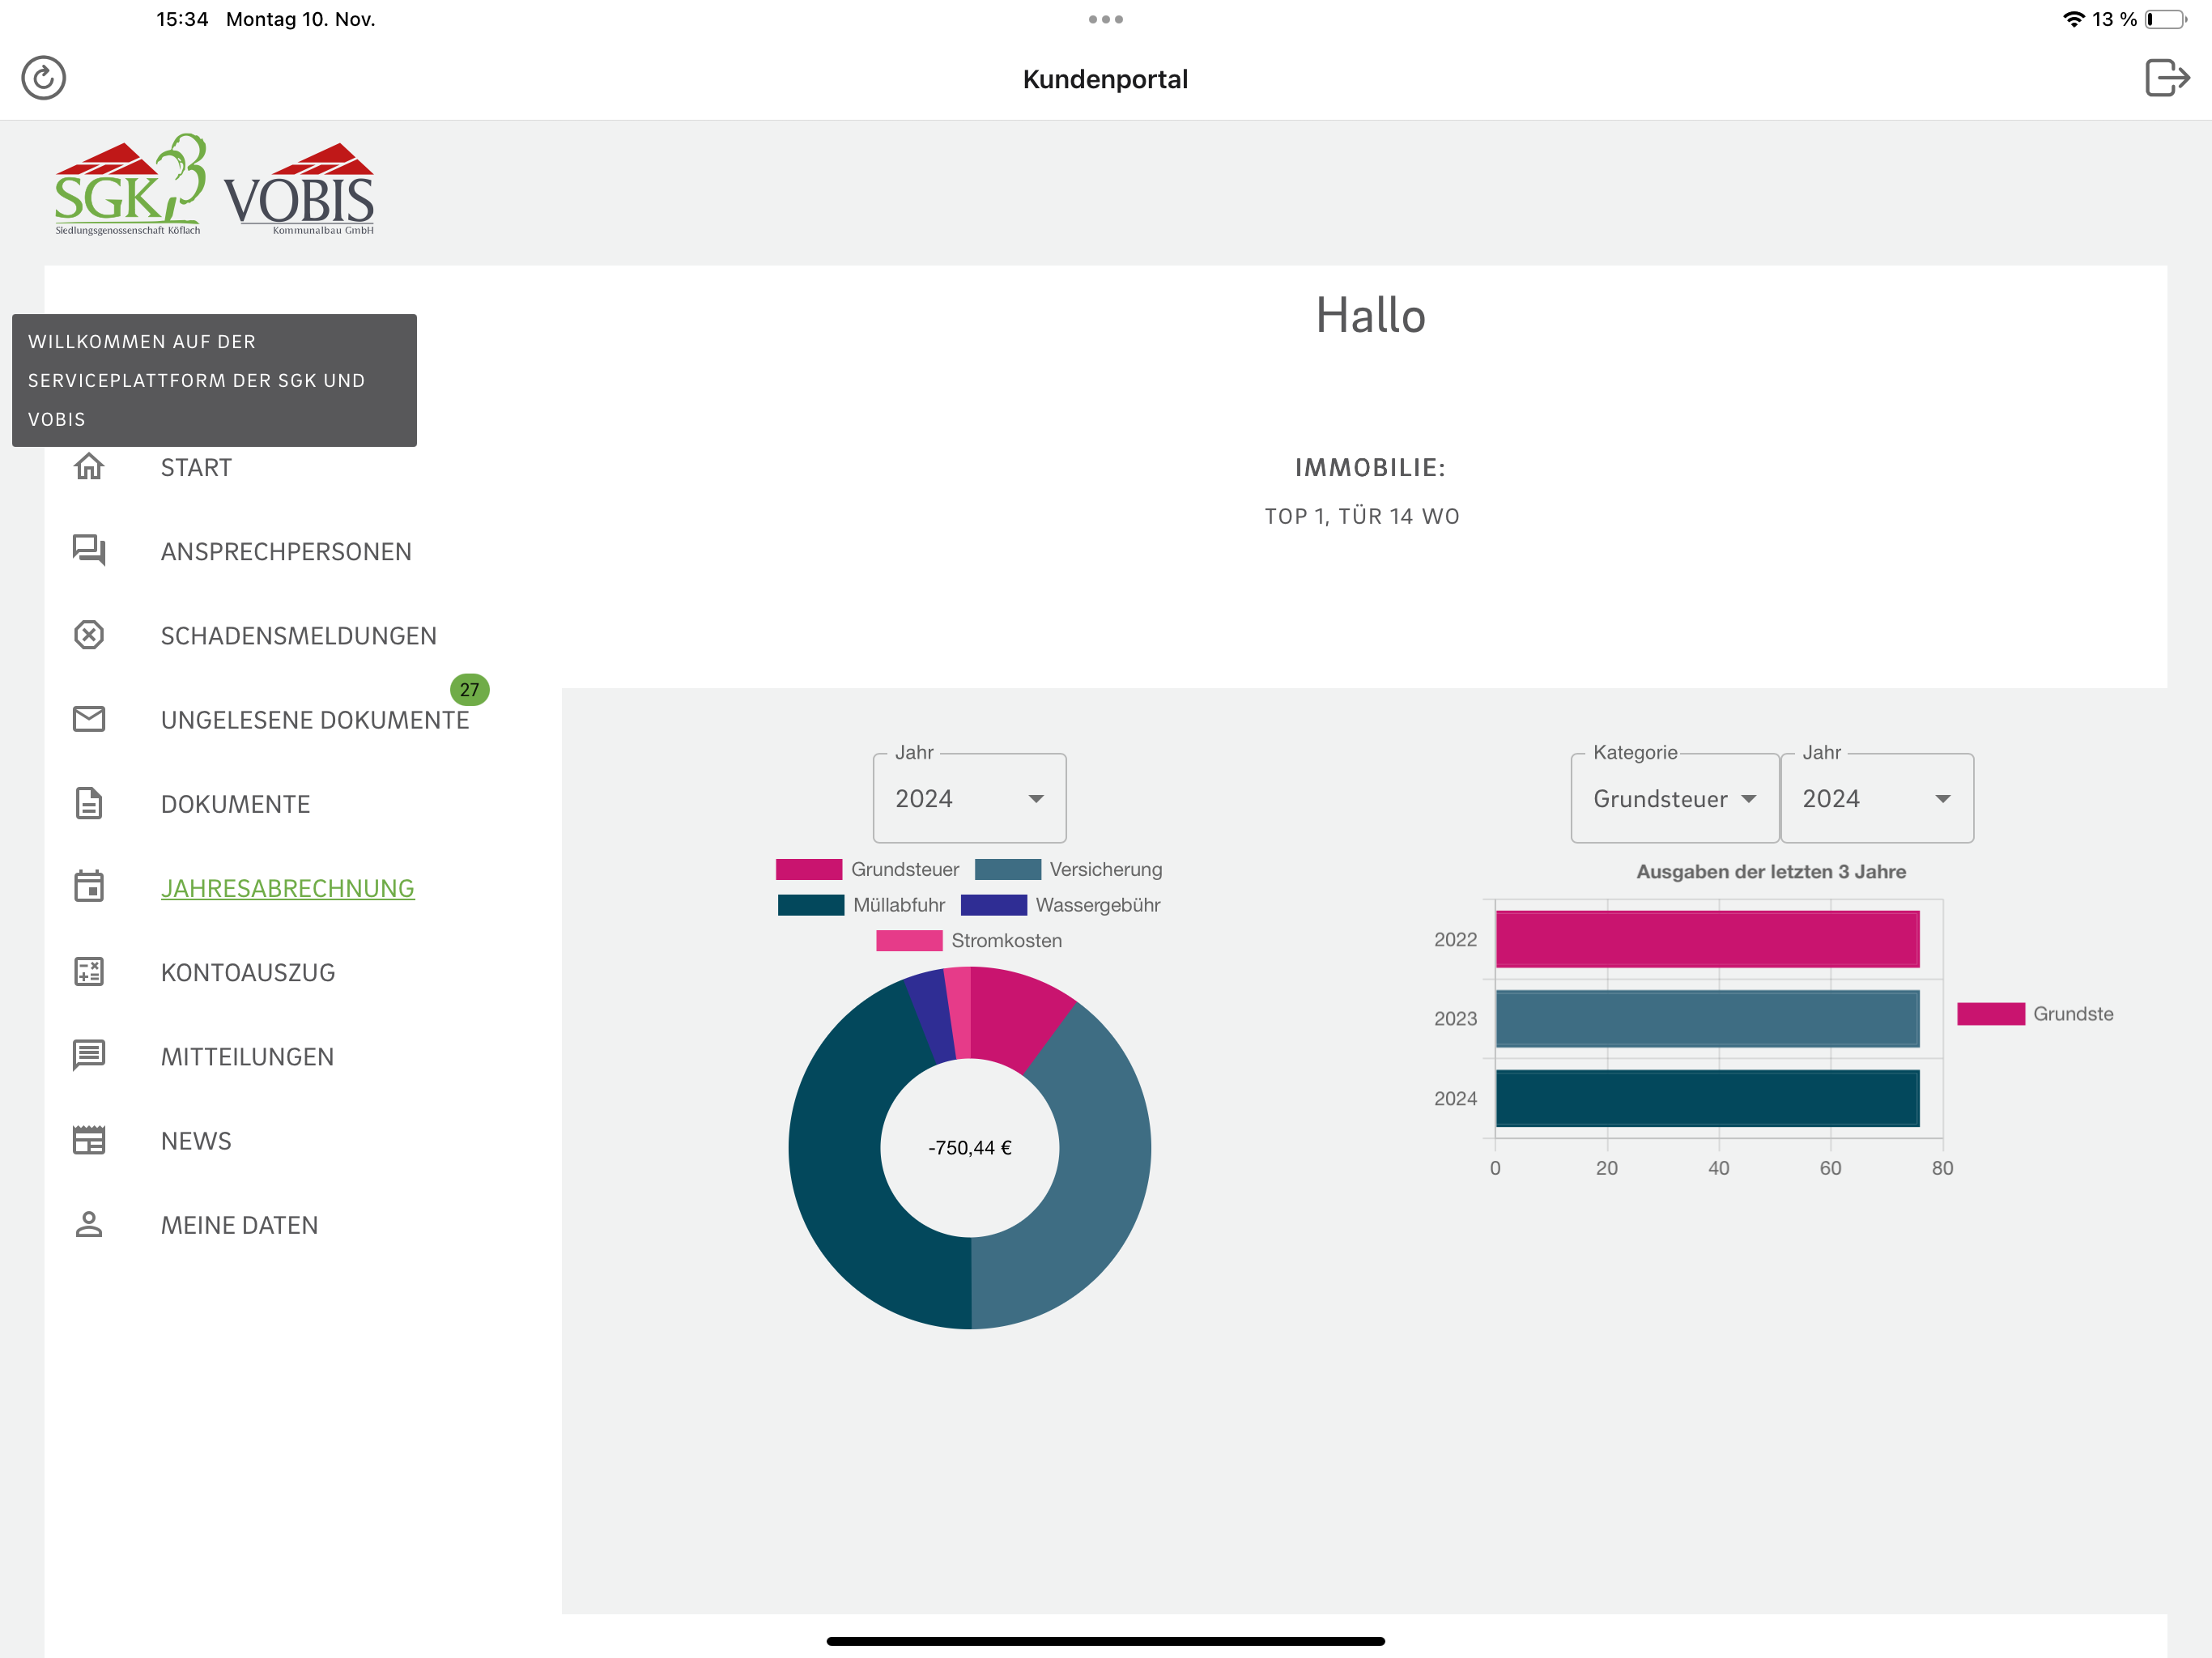Open the bar chart Jahr dropdown

click(x=1877, y=798)
